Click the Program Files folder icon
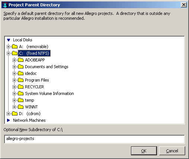This screenshot has height=159, width=189. click(x=20, y=80)
